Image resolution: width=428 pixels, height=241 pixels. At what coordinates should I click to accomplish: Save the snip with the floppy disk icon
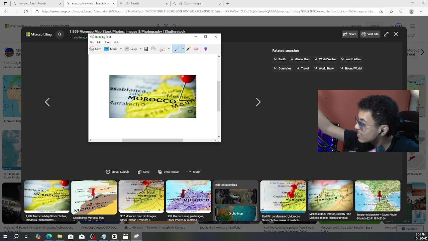pos(146,49)
